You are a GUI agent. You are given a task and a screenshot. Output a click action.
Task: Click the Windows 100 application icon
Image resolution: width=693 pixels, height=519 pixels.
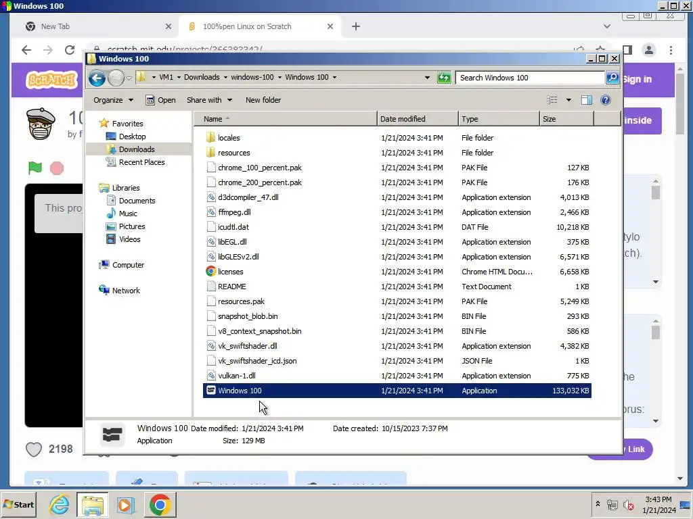(211, 391)
